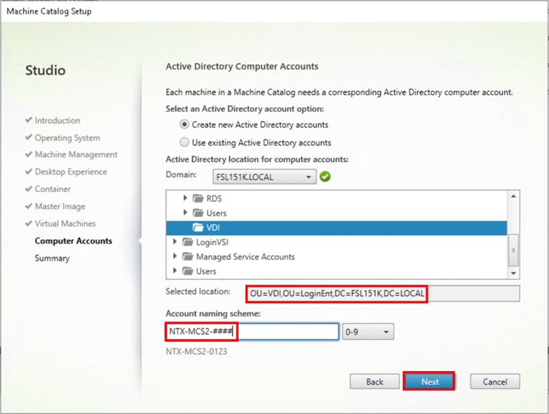The image size is (549, 414).
Task: Expand the RDS tree node
Action: tap(186, 197)
